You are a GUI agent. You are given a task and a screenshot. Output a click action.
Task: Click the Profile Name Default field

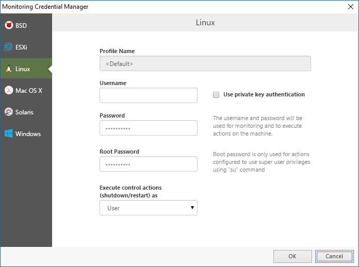coord(205,63)
